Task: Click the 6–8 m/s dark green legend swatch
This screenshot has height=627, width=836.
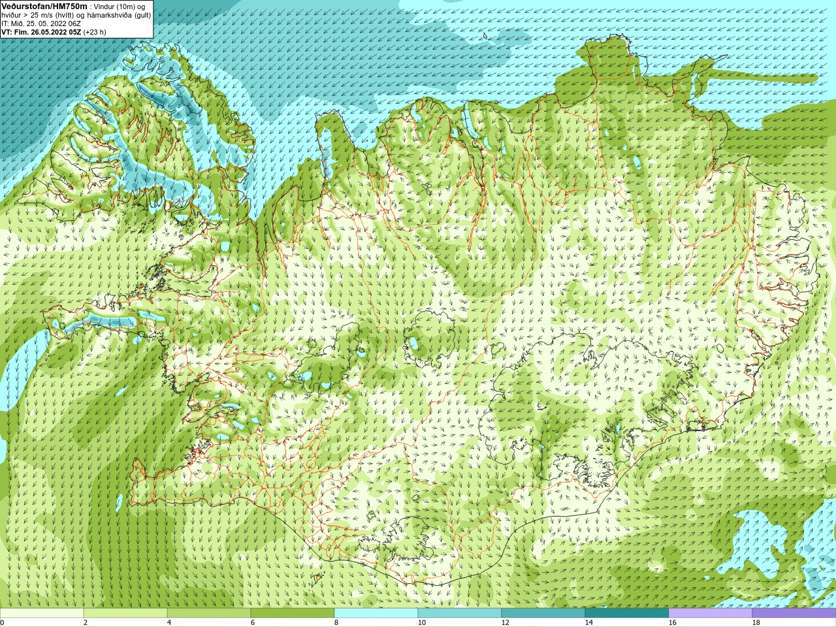Action: [x=293, y=613]
